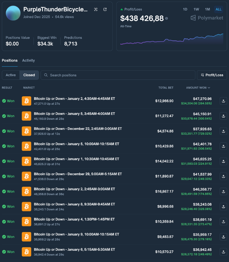
Task: Open Bitcoin Up or Down January 4 market
Action: 74,219
